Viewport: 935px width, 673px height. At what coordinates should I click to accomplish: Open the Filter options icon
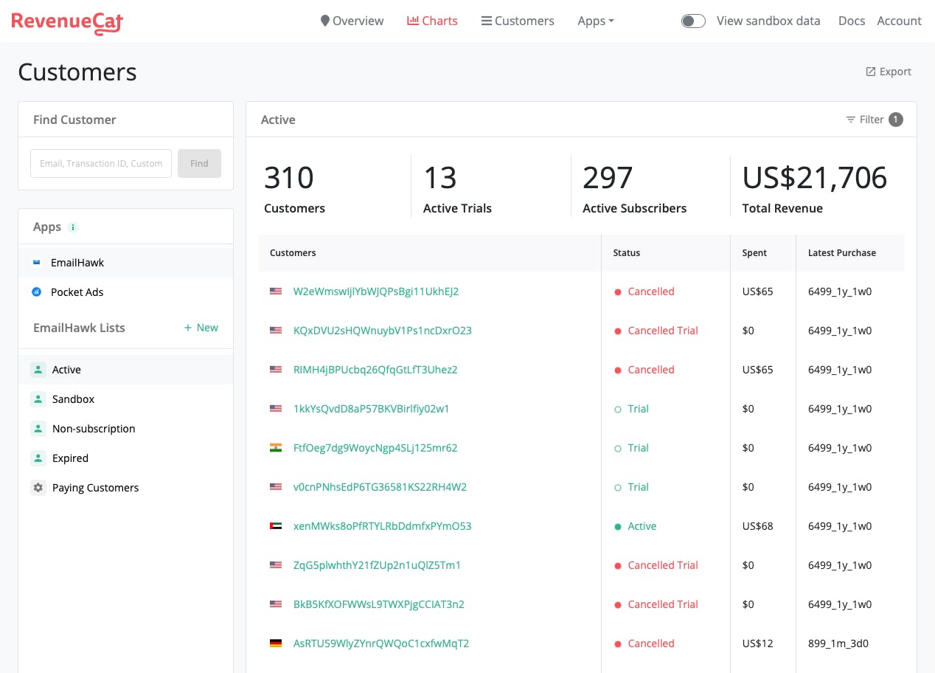(851, 120)
